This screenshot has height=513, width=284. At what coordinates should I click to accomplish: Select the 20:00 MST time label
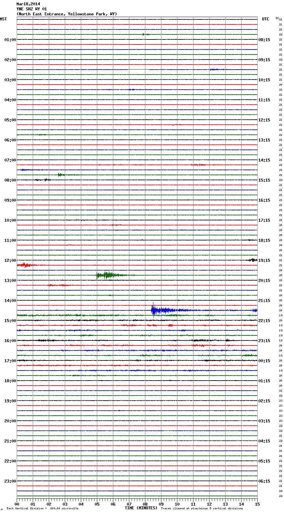pyautogui.click(x=10, y=421)
